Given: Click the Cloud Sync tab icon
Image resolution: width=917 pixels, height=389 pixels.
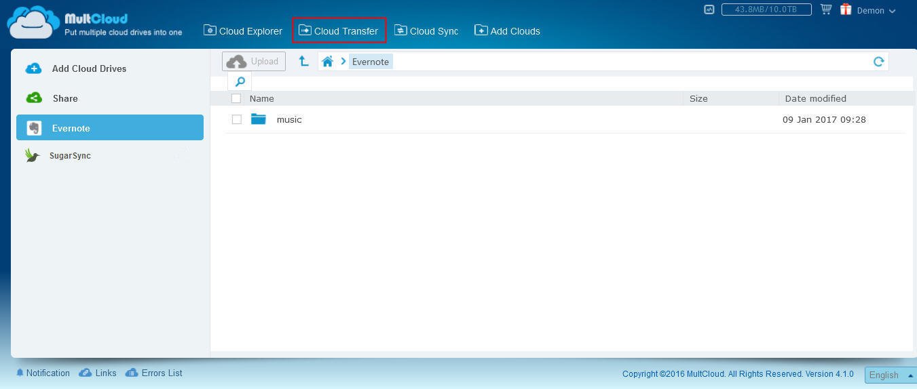Looking at the screenshot, I should point(400,30).
